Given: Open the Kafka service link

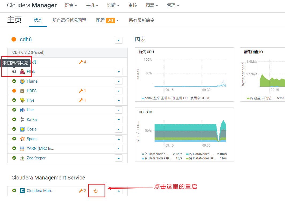Looking at the screenshot, I should pos(32,120).
